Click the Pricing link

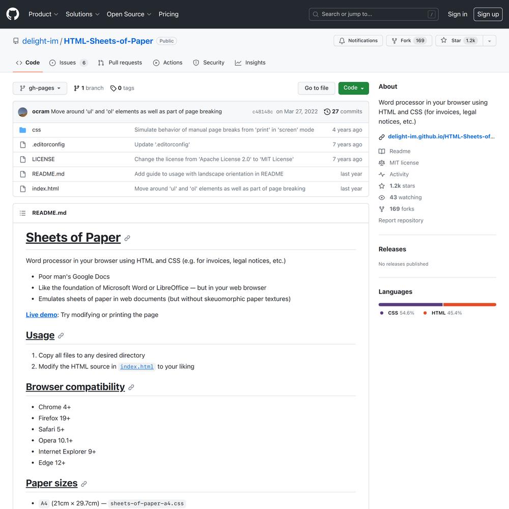pyautogui.click(x=168, y=14)
